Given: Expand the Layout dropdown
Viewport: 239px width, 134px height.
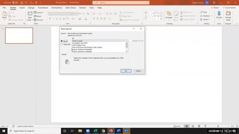Looking at the screenshot, I should point(39,12).
